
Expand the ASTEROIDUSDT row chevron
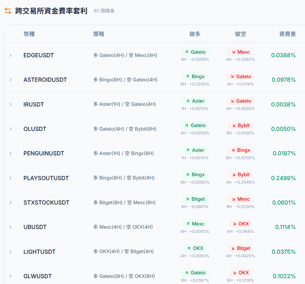point(11,80)
